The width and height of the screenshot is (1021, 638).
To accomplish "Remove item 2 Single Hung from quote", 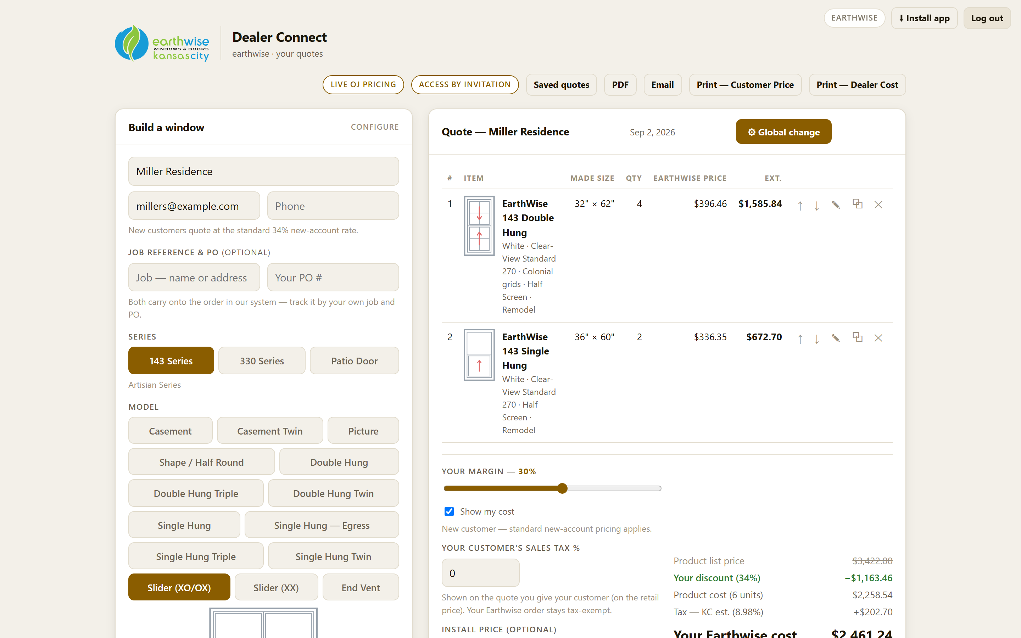I will 878,338.
